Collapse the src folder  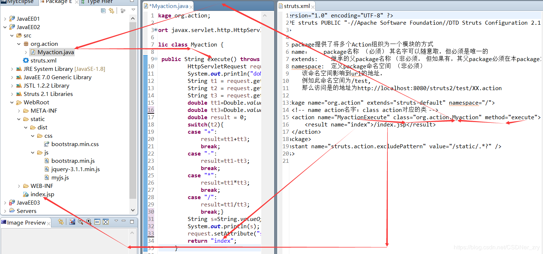pyautogui.click(x=12, y=35)
